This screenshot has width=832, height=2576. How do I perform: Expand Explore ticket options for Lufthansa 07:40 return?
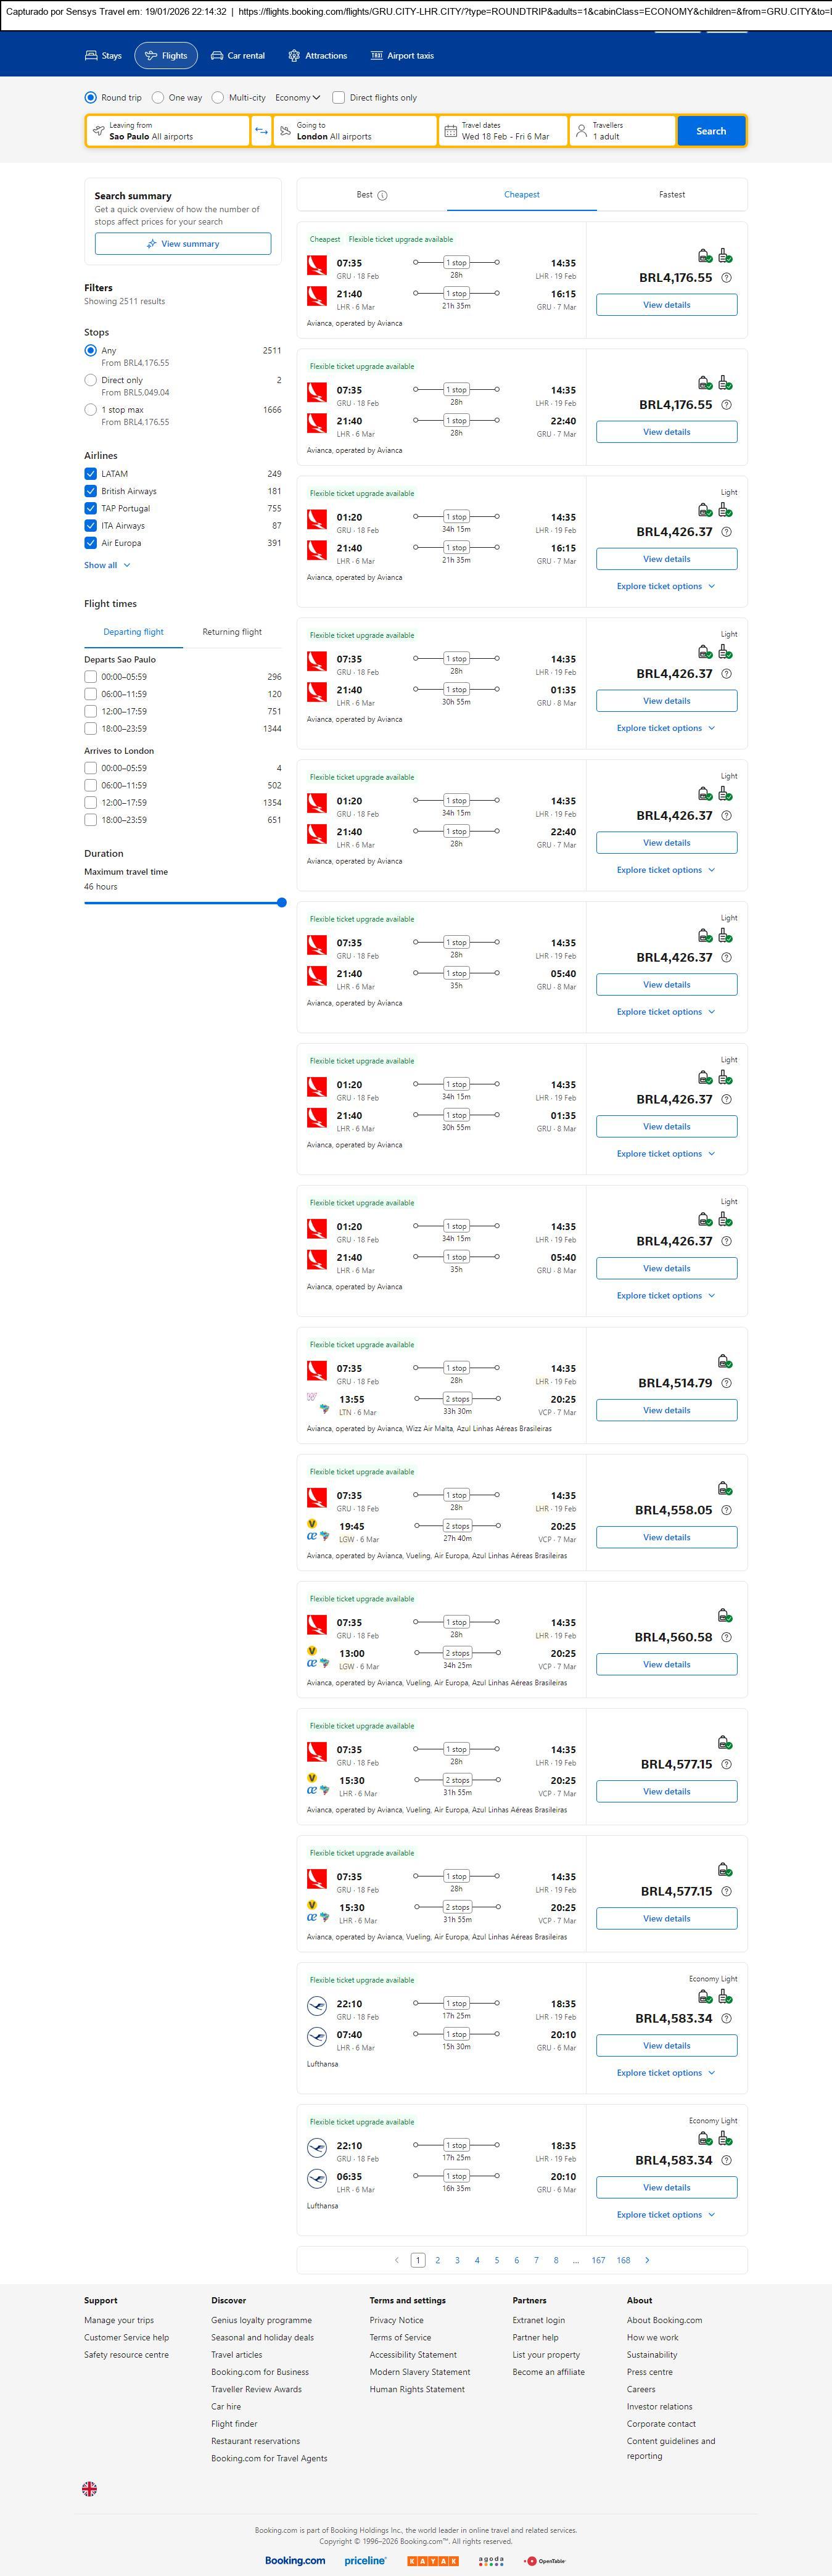pyautogui.click(x=666, y=2073)
